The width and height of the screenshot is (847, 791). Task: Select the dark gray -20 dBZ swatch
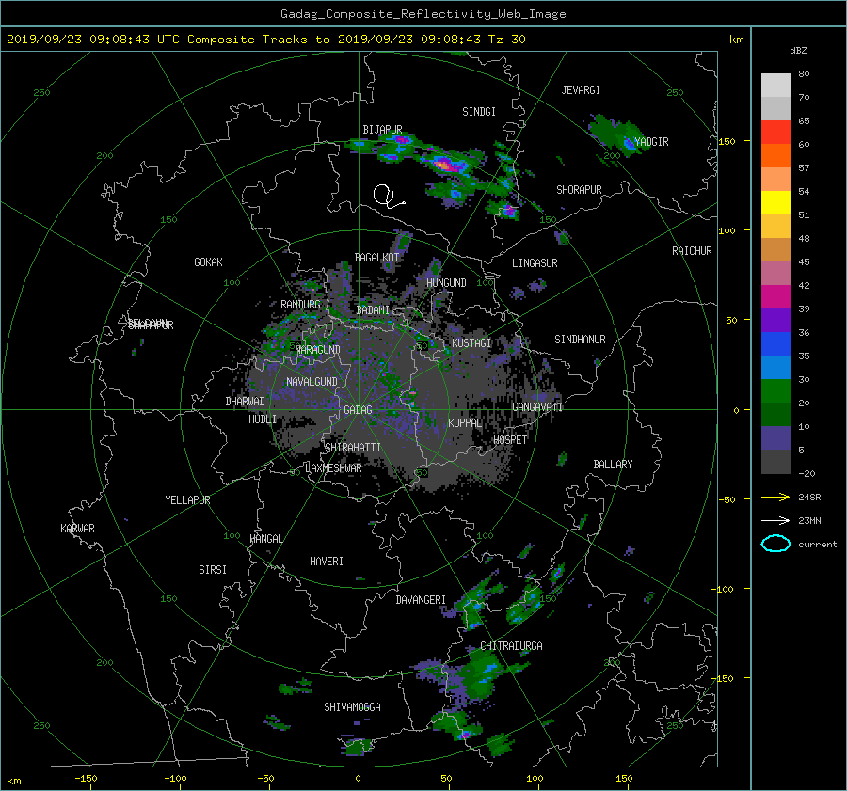775,462
